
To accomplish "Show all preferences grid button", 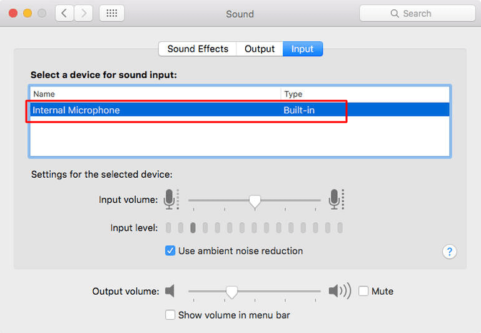I will pyautogui.click(x=111, y=13).
